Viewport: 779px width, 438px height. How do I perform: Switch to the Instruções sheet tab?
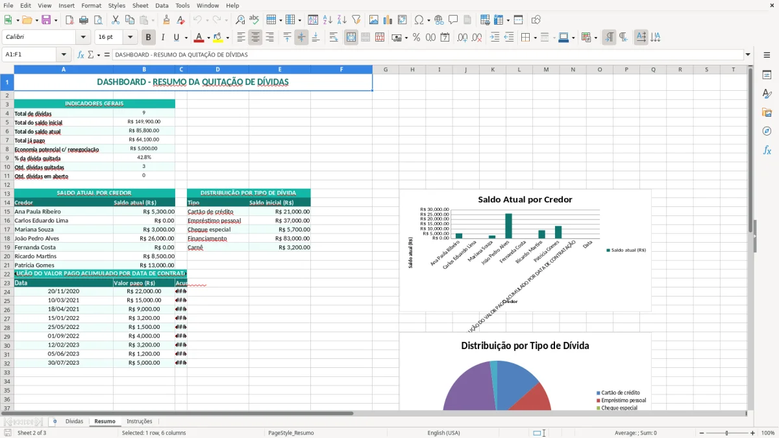(x=139, y=422)
